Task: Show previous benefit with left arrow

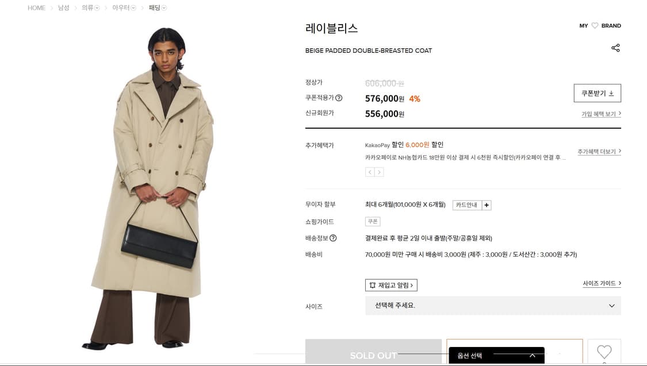Action: (x=370, y=172)
